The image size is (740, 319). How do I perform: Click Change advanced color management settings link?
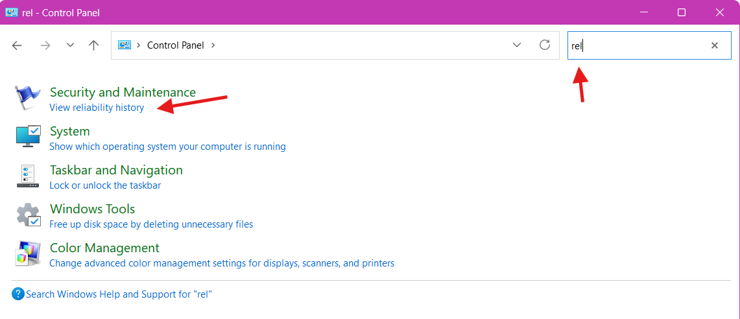coord(222,263)
